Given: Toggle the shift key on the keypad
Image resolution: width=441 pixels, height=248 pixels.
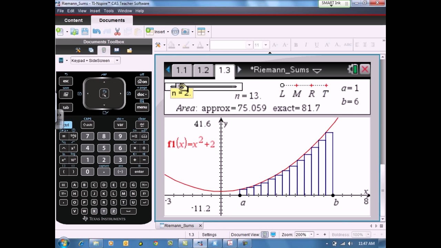Looking at the screenshot, I should coord(88,125).
